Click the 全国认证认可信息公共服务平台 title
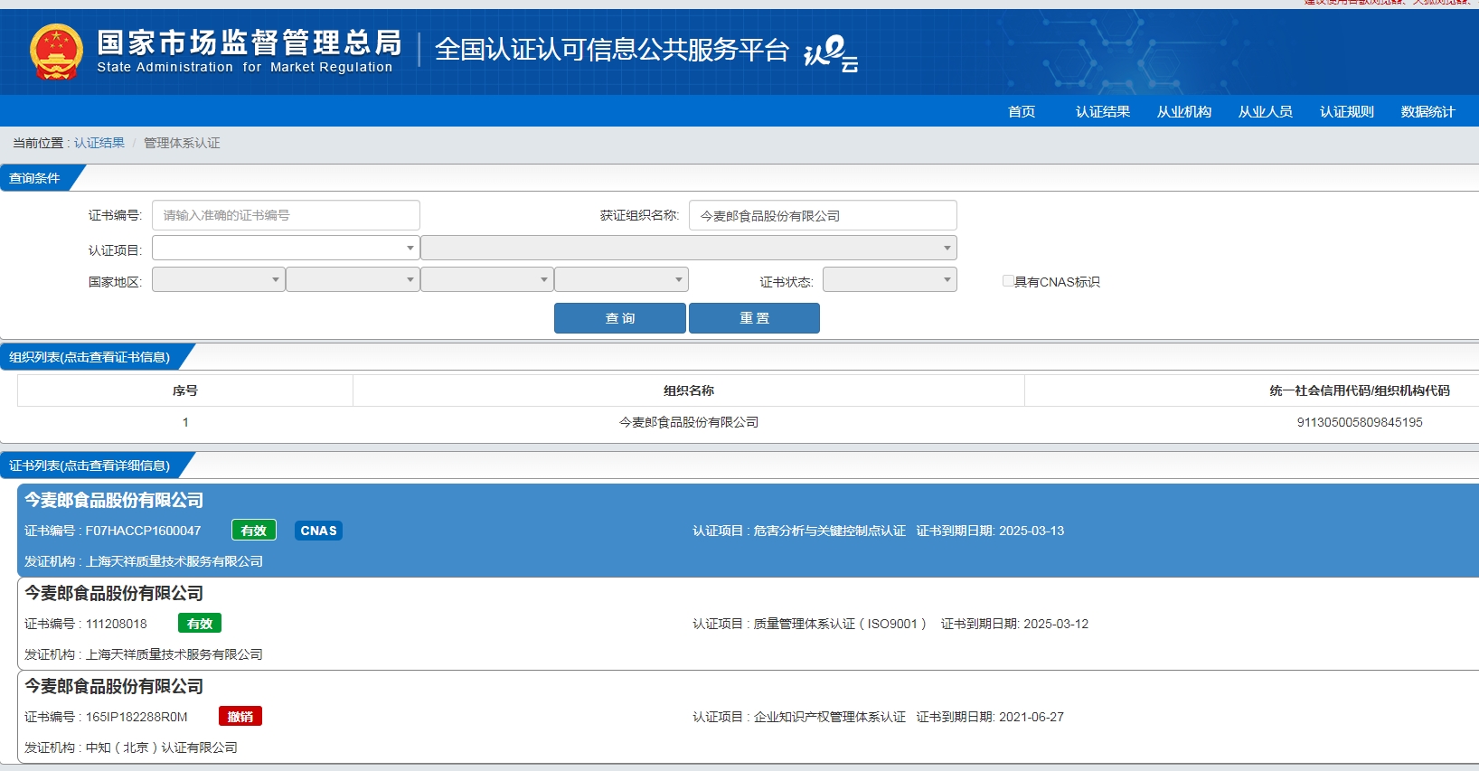The width and height of the screenshot is (1479, 771). click(612, 50)
